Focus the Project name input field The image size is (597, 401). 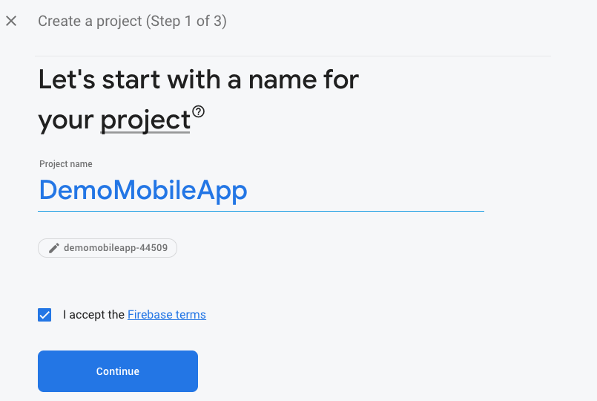click(x=261, y=190)
